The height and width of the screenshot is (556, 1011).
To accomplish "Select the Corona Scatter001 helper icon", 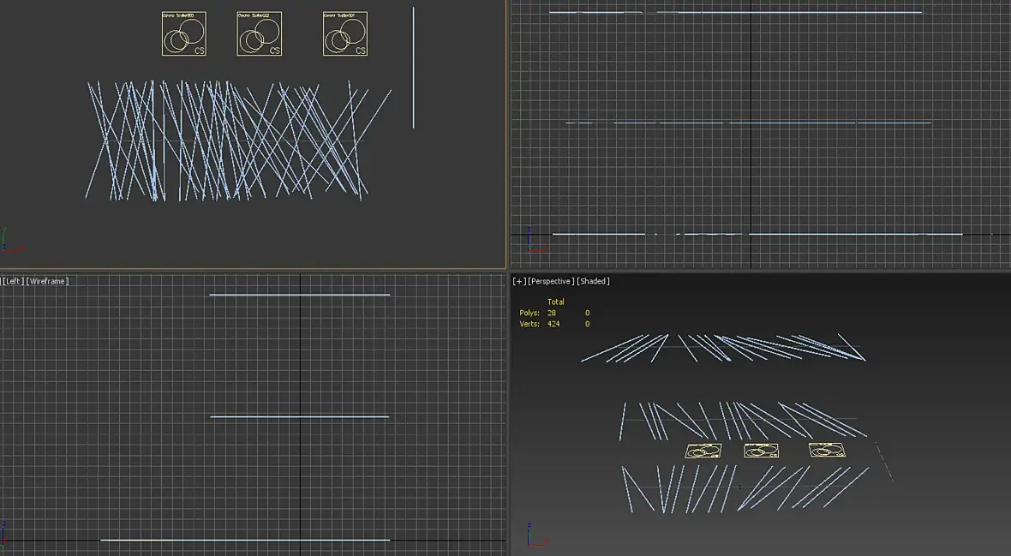I will [345, 33].
